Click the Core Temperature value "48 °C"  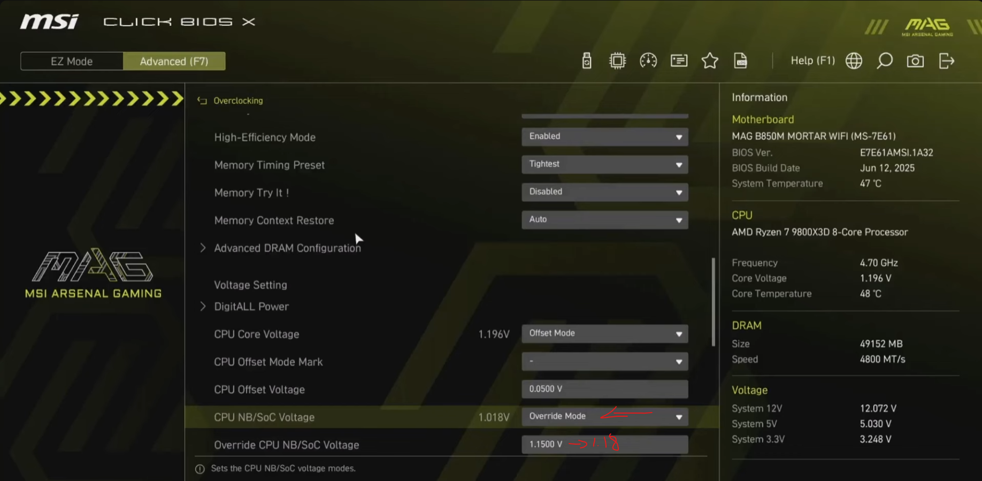870,294
